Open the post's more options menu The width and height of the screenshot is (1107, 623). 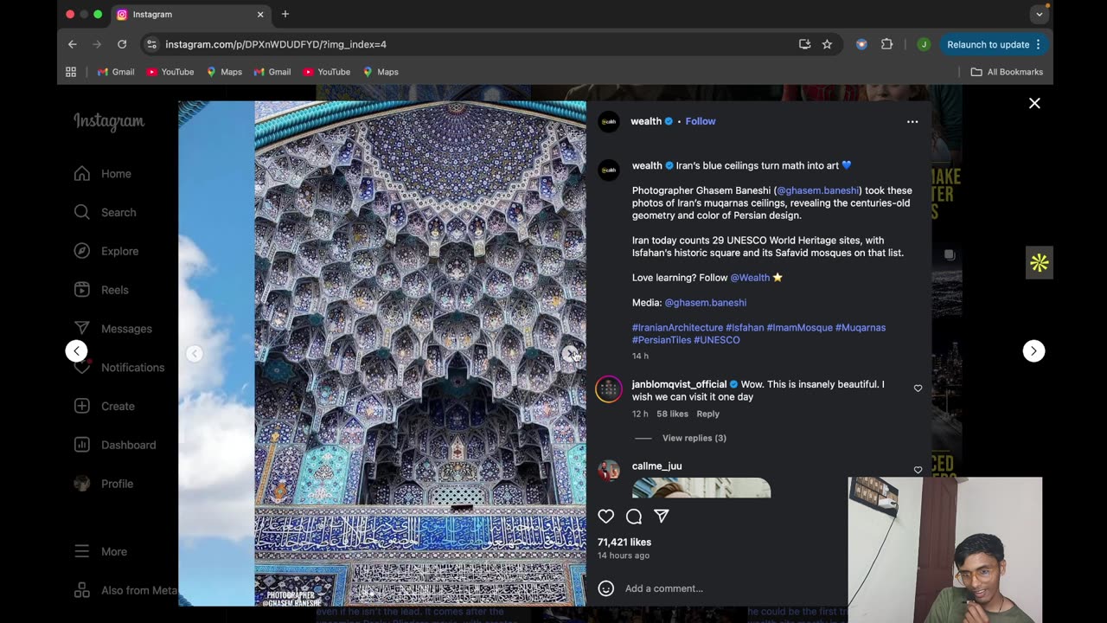(x=912, y=122)
